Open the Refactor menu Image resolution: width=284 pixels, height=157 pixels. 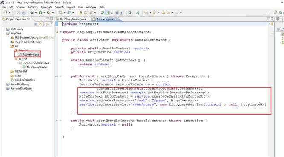click(x=33, y=7)
